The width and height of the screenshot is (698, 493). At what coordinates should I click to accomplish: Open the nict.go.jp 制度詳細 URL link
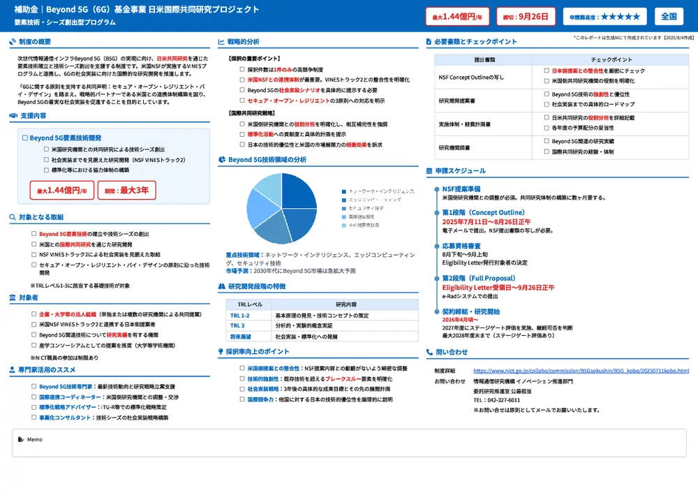coord(581,371)
